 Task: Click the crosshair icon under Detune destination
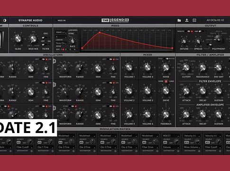[x=178, y=151]
